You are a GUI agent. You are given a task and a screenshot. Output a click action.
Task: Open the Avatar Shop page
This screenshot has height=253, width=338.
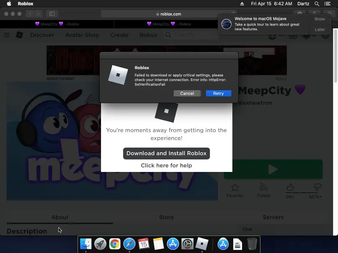pos(82,35)
